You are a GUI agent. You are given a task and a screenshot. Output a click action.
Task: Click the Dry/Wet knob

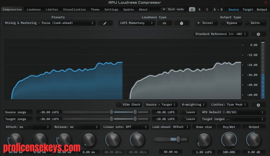point(229,140)
